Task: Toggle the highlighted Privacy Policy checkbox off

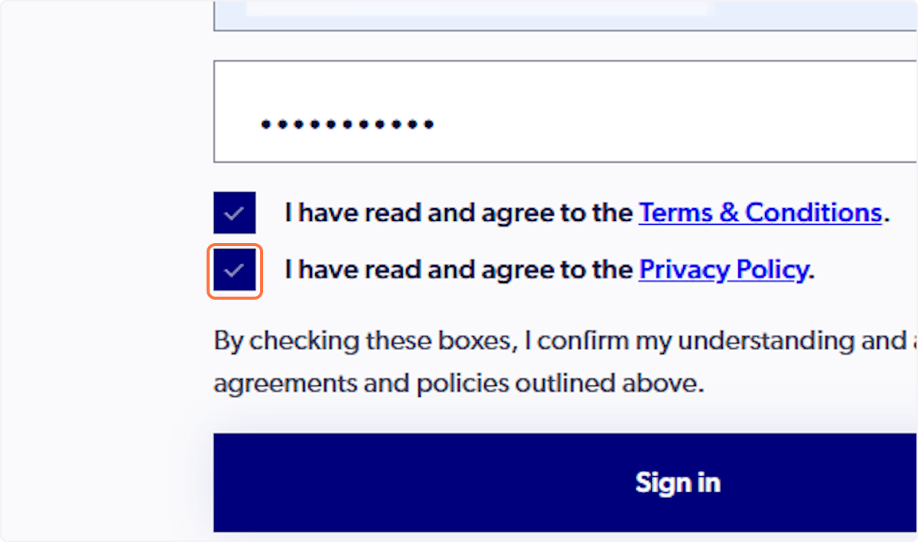Action: [x=234, y=270]
